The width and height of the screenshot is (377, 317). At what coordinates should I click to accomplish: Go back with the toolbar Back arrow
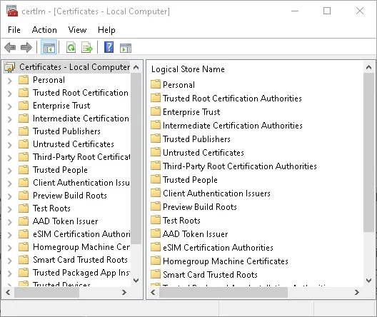tap(10, 47)
